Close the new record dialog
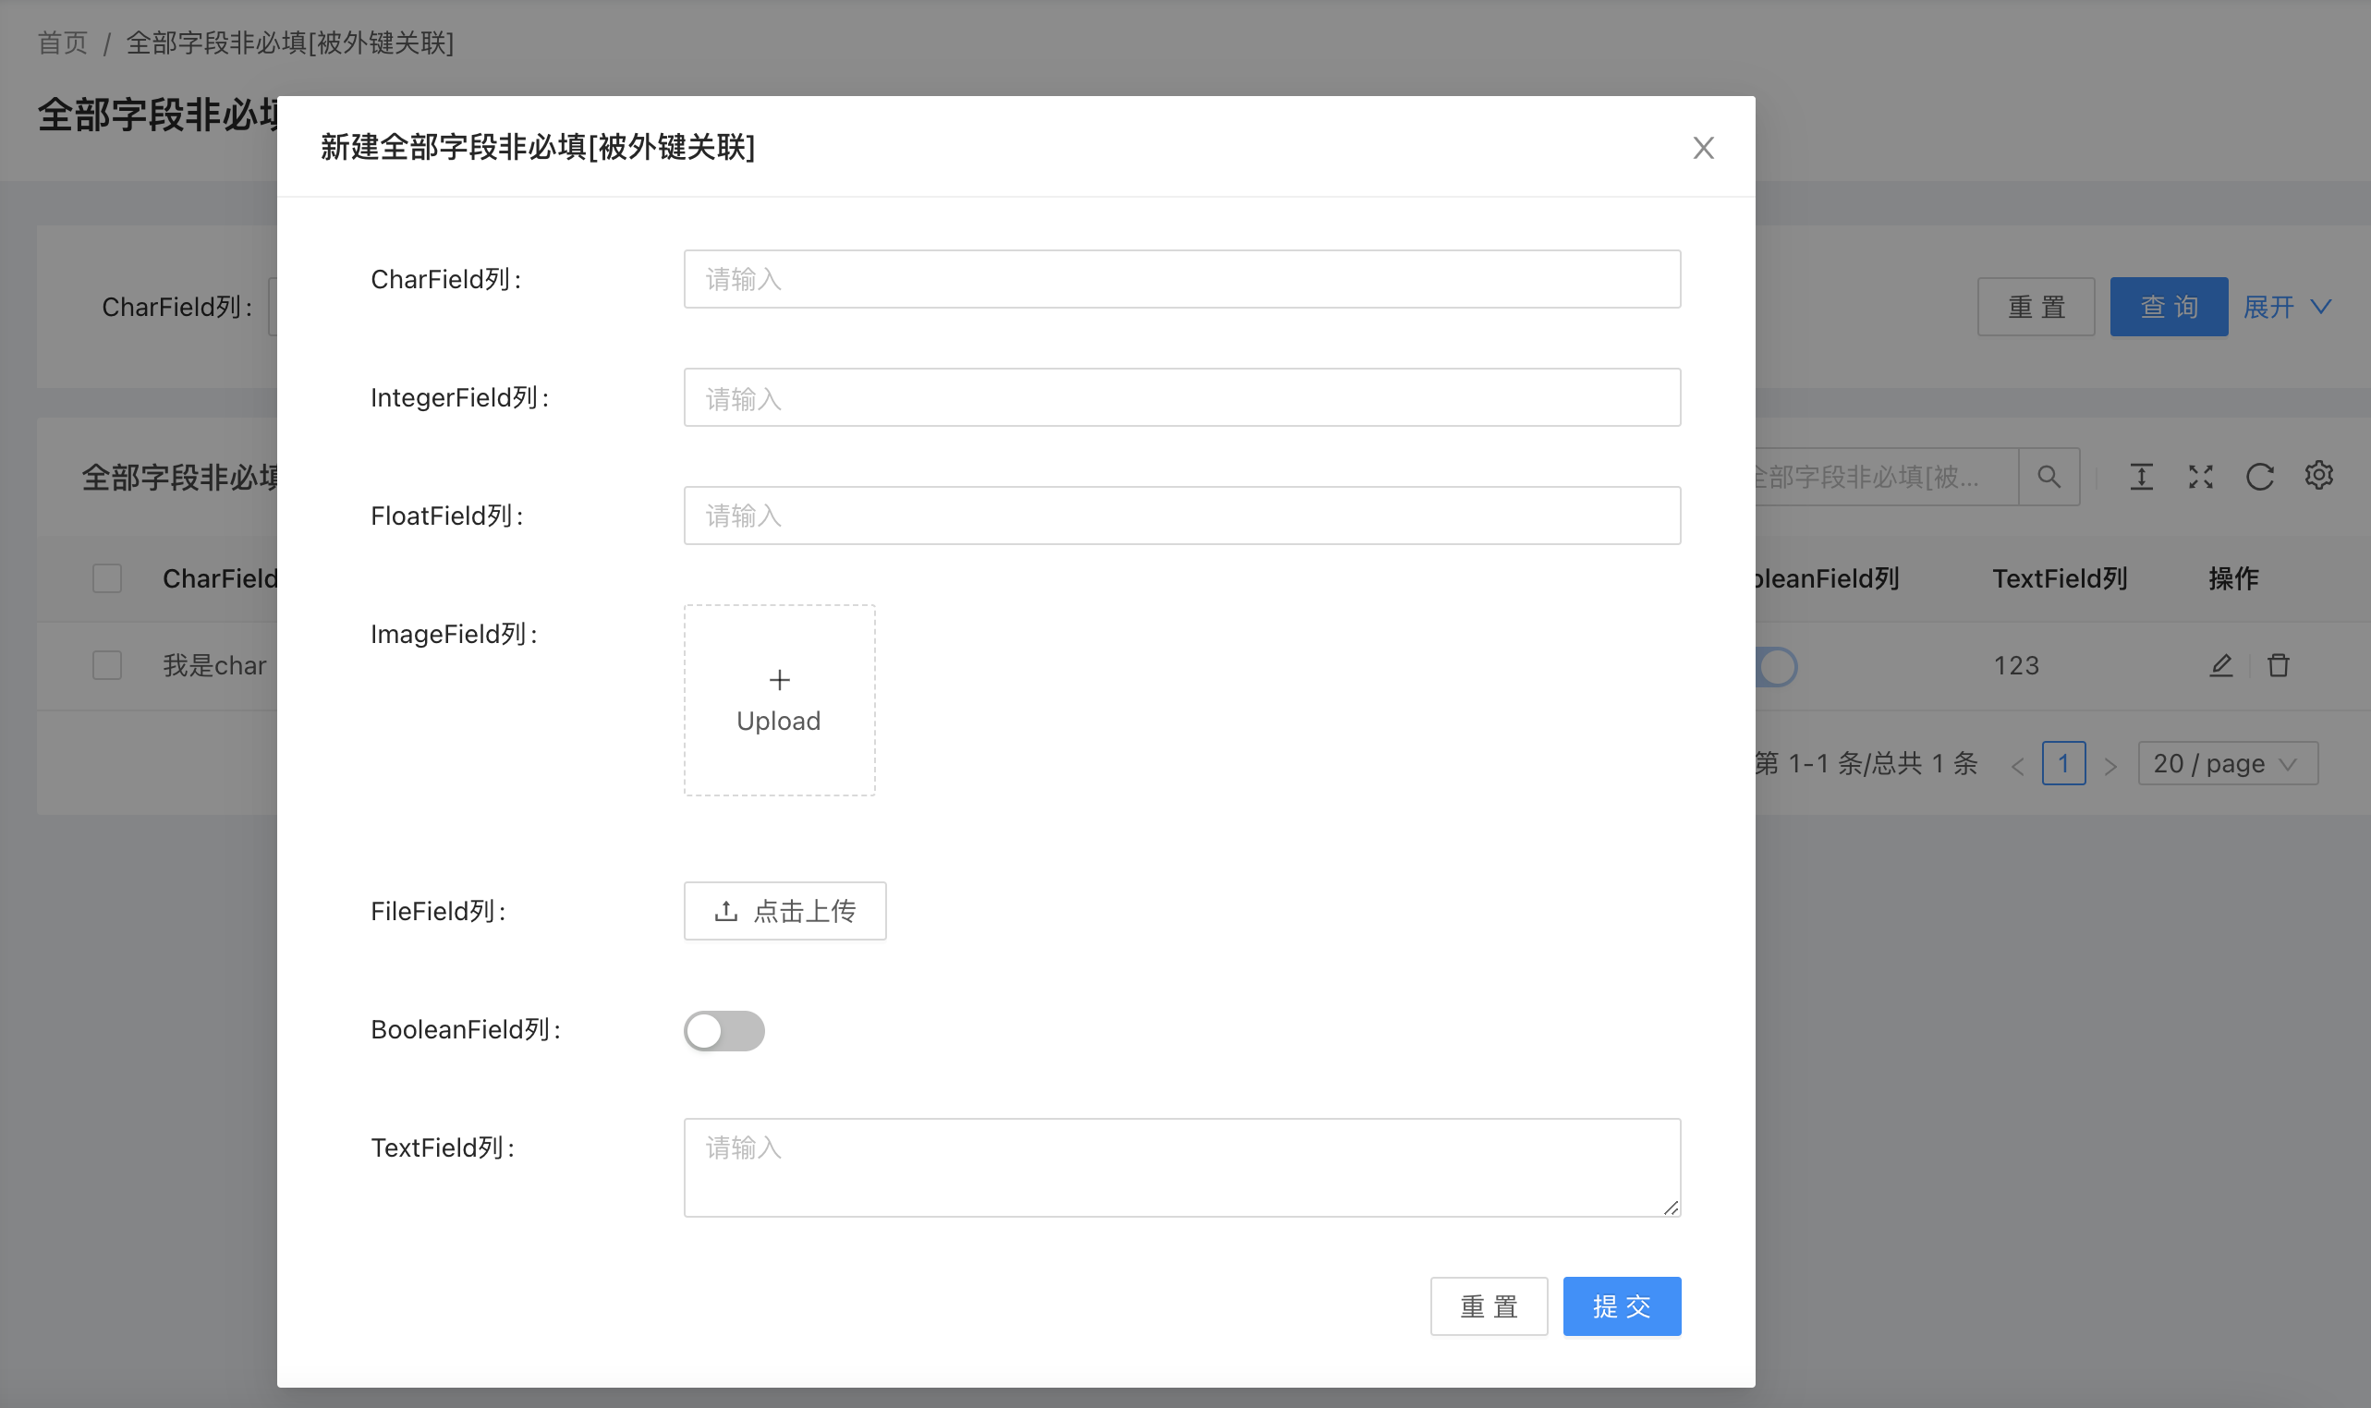Viewport: 2371px width, 1408px height. (1703, 148)
